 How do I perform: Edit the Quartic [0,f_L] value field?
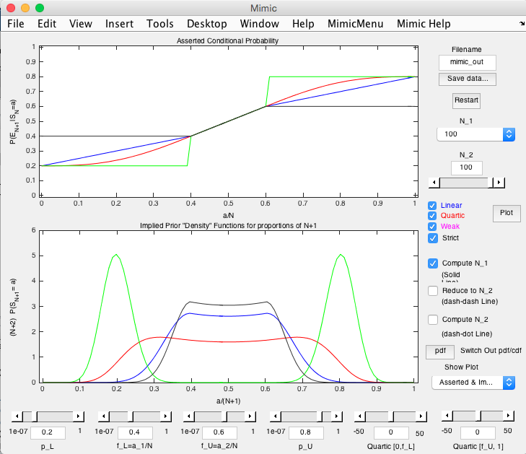pos(392,432)
